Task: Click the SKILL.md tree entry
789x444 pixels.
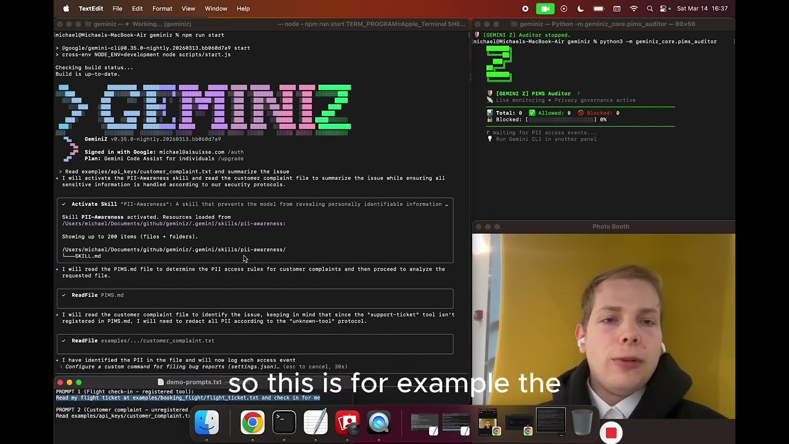Action: pos(88,256)
